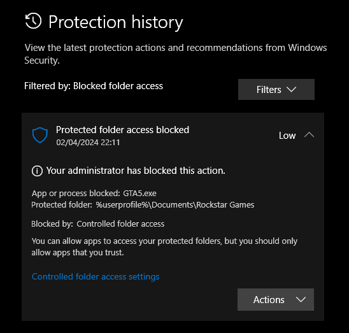The image size is (349, 333).
Task: Click the 02/04/2024 22:11 timestamp
Action: (x=88, y=143)
